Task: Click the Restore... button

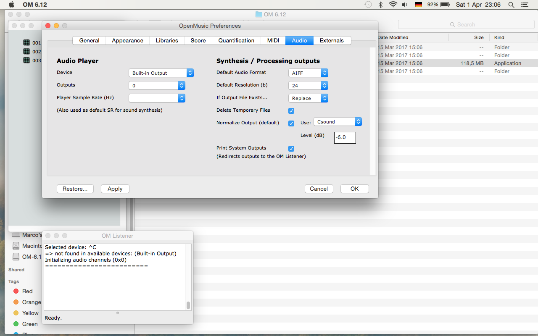Action: pos(75,189)
